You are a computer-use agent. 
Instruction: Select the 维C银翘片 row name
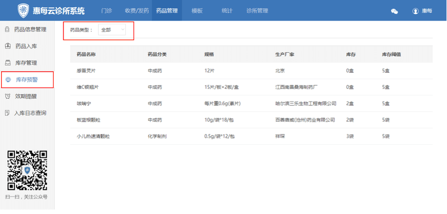pyautogui.click(x=88, y=87)
